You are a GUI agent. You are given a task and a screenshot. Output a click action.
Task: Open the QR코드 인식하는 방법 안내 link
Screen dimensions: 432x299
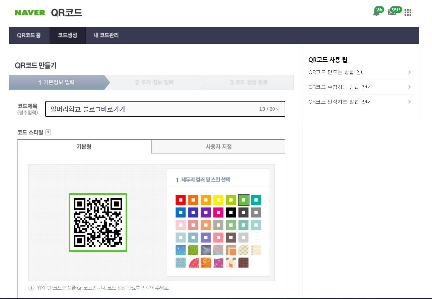[x=339, y=102]
